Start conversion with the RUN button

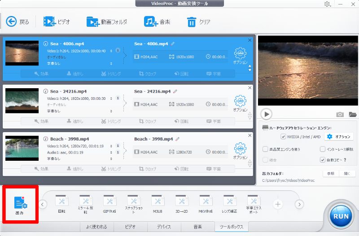pyautogui.click(x=341, y=216)
